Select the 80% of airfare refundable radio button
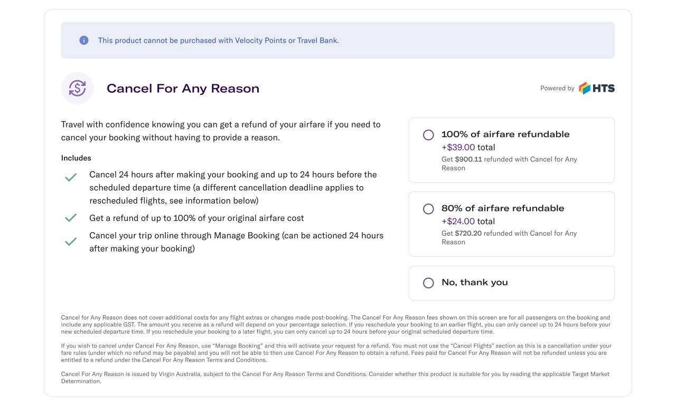The width and height of the screenshot is (676, 406). pyautogui.click(x=428, y=209)
